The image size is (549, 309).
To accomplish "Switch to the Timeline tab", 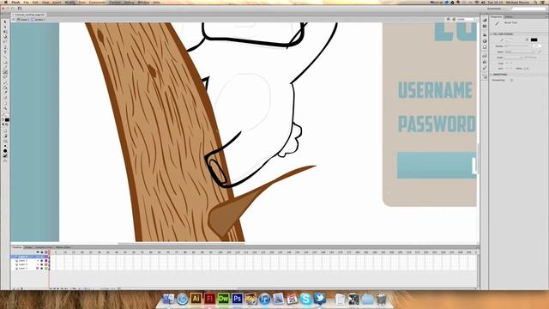I will [x=17, y=247].
